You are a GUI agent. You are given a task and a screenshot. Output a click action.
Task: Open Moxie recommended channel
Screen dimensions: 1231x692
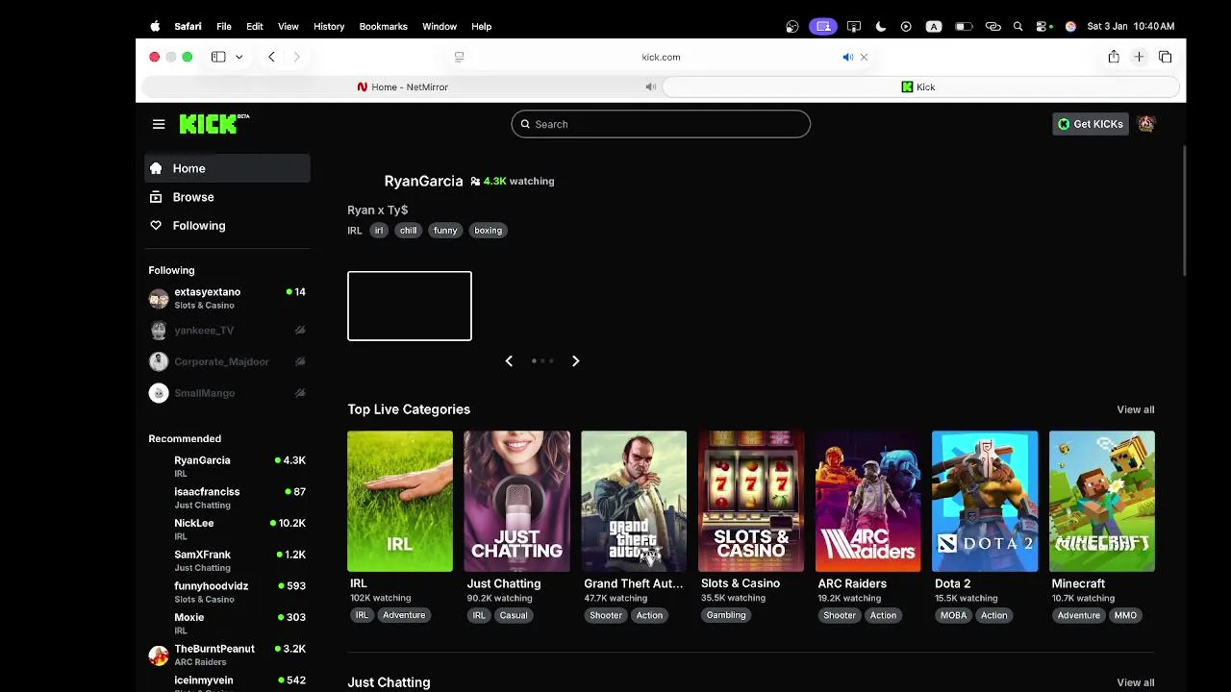tap(228, 624)
